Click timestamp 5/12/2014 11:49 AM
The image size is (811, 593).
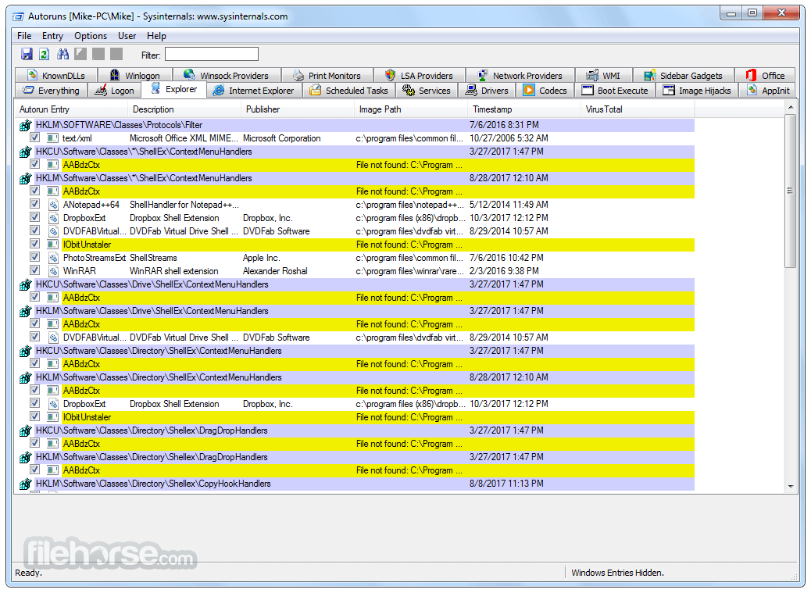[x=509, y=204]
